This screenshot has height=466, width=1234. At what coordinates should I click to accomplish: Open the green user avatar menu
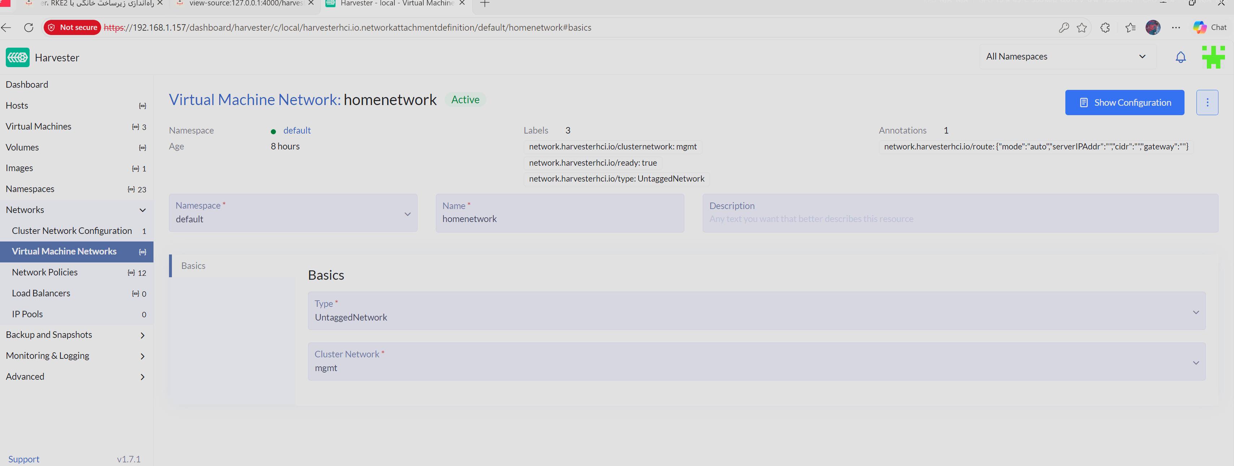(x=1213, y=57)
